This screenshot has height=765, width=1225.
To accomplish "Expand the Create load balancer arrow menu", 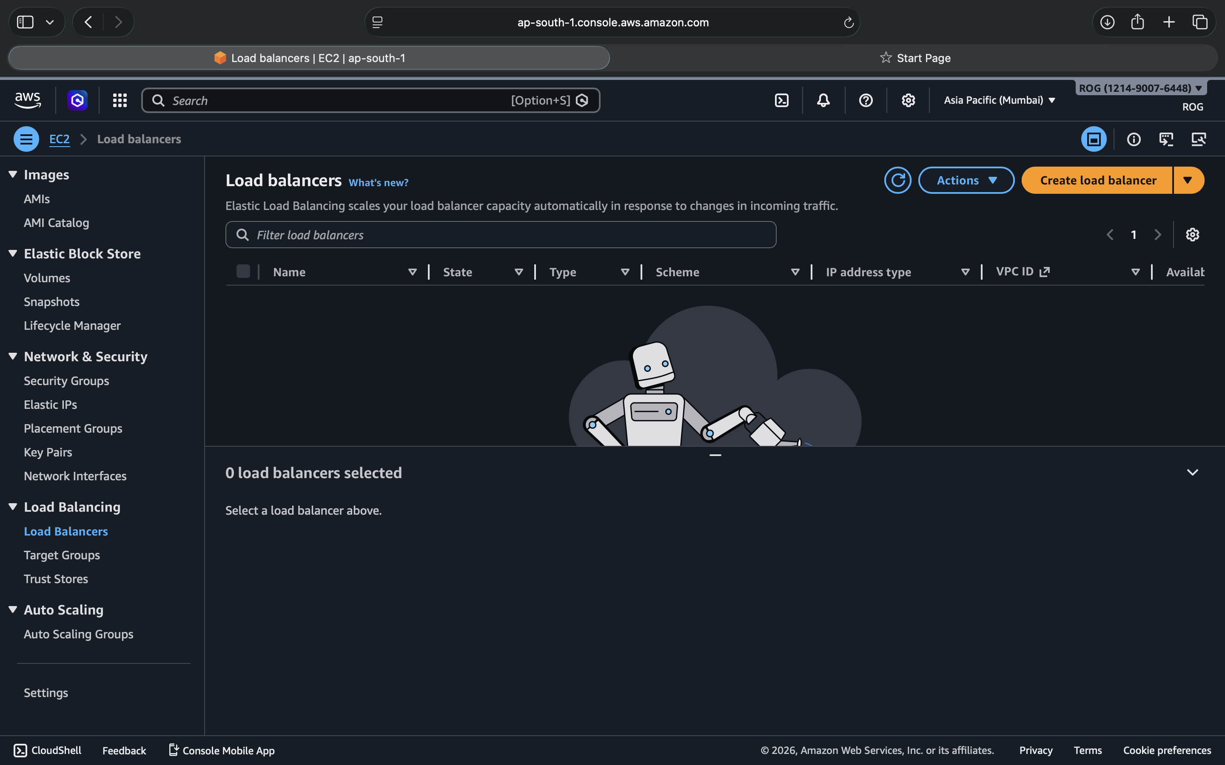I will pos(1188,180).
